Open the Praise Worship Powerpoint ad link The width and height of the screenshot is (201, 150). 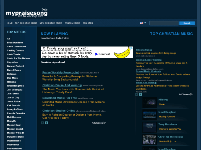pyautogui.click(x=61, y=72)
